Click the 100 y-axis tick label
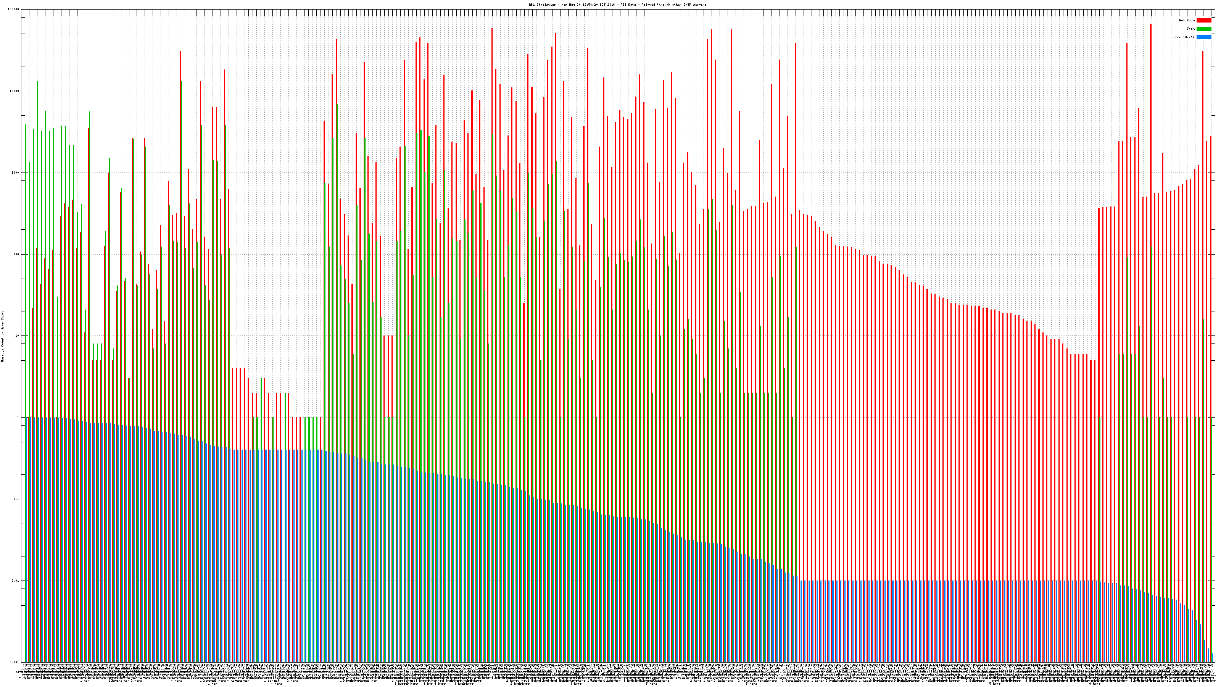1221x687 pixels. pos(16,254)
